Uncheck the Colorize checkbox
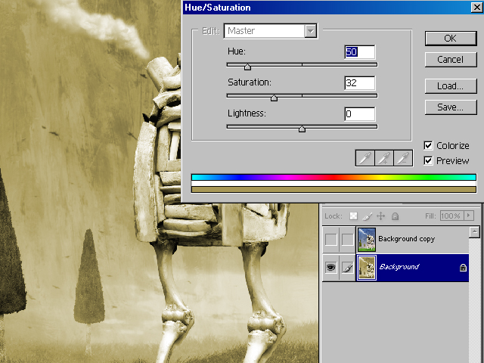Viewport: 484px width, 363px height. [x=429, y=146]
